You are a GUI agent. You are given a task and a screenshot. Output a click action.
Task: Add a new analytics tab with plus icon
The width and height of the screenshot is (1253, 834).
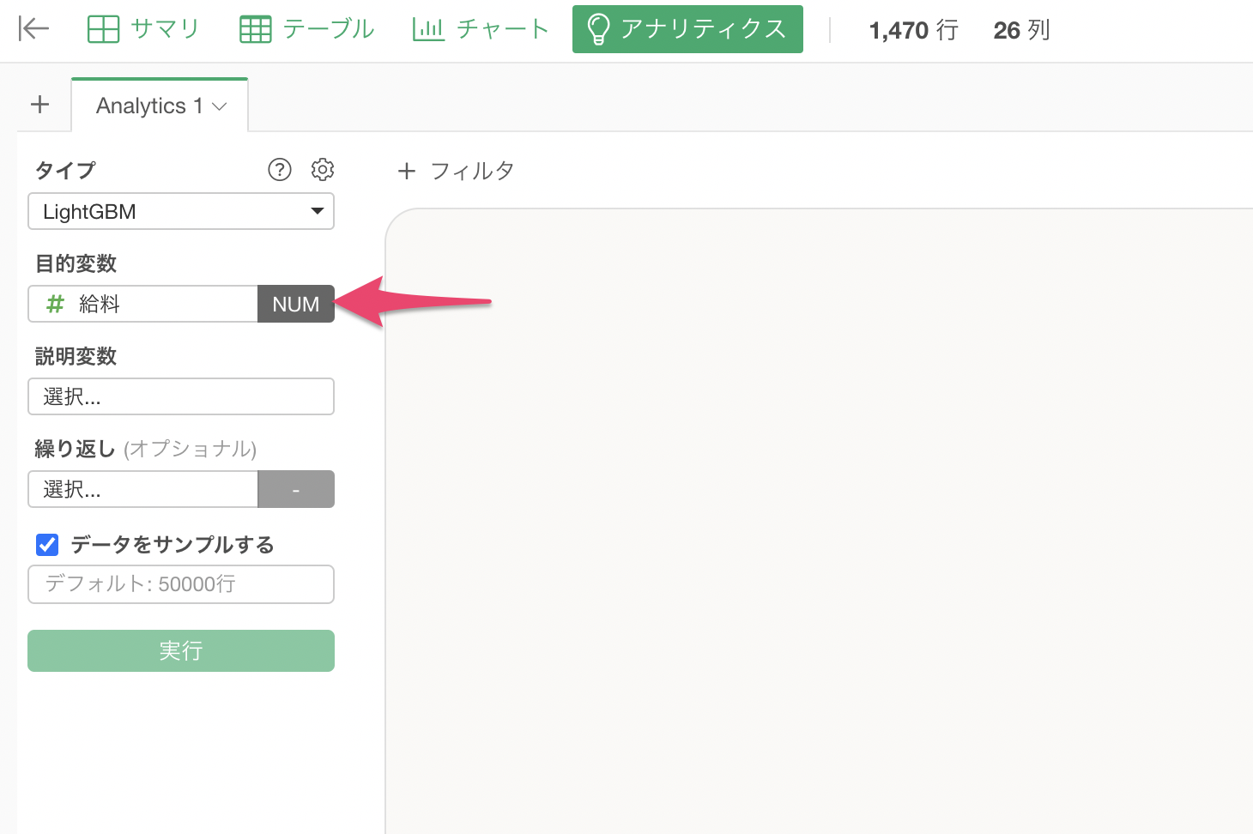coord(39,105)
